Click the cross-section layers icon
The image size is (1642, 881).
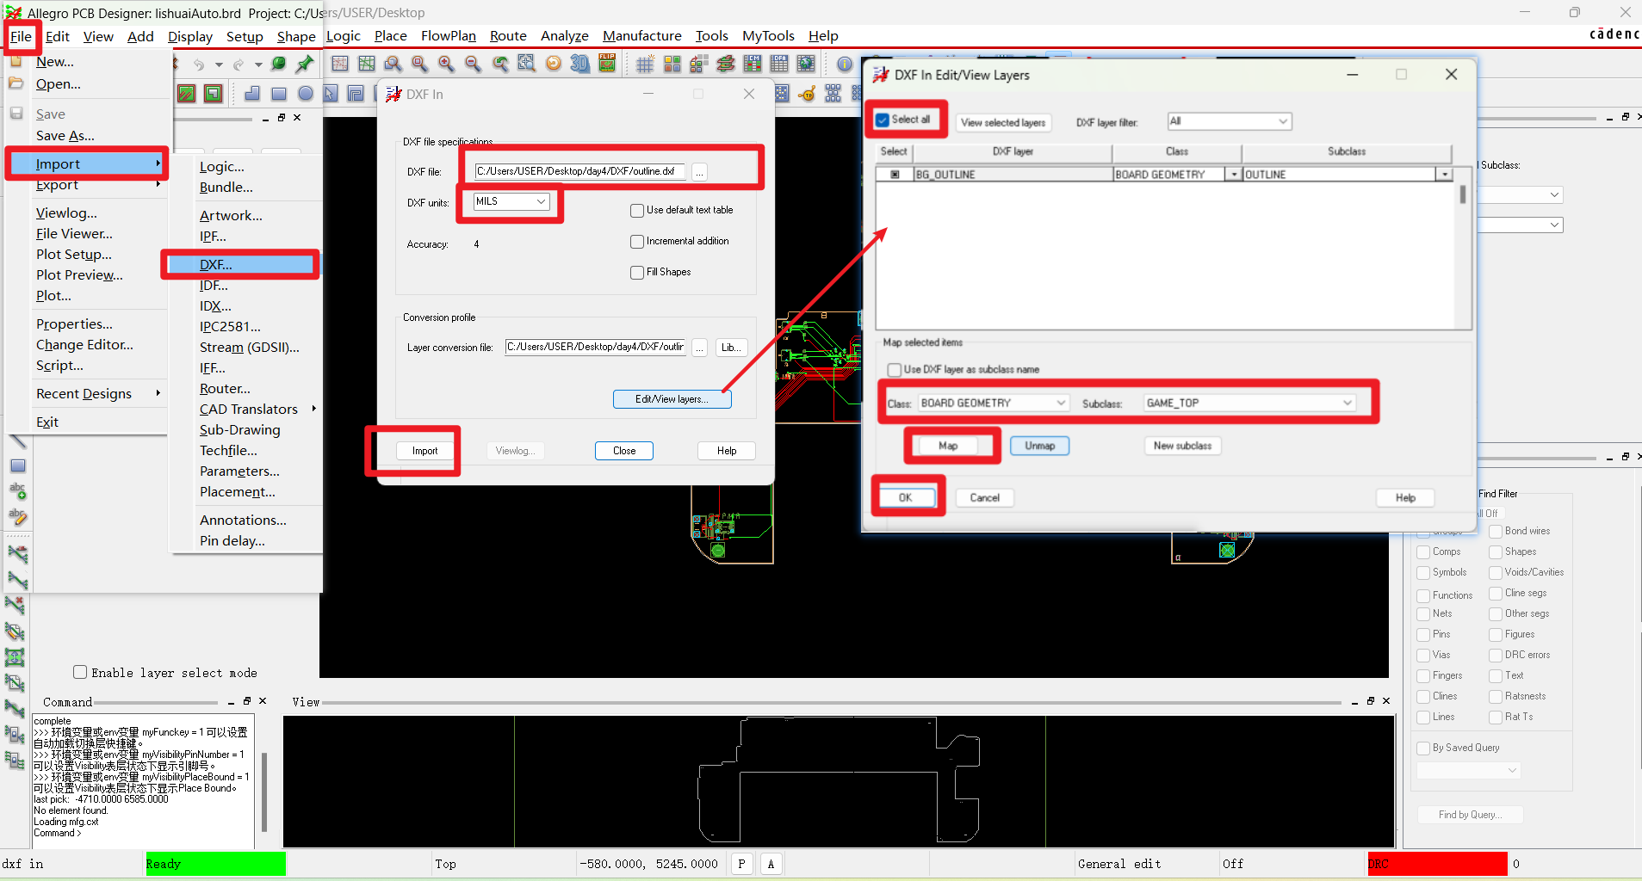[x=726, y=64]
